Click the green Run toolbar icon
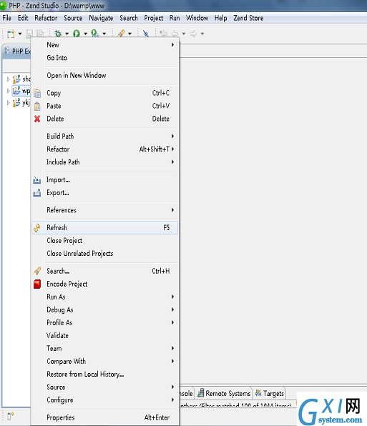The width and height of the screenshot is (367, 426). coord(77,34)
